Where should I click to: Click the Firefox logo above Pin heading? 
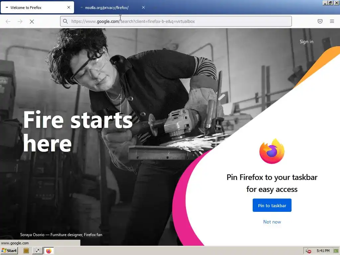coord(272,151)
